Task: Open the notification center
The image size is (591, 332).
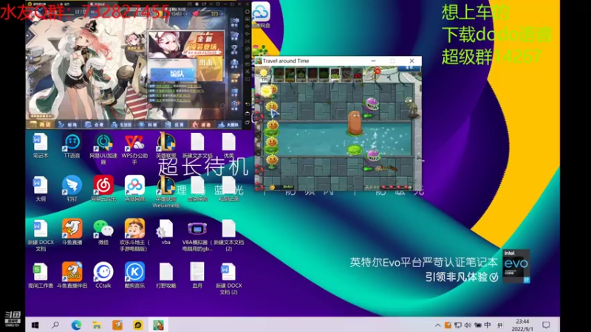Action: (x=546, y=325)
